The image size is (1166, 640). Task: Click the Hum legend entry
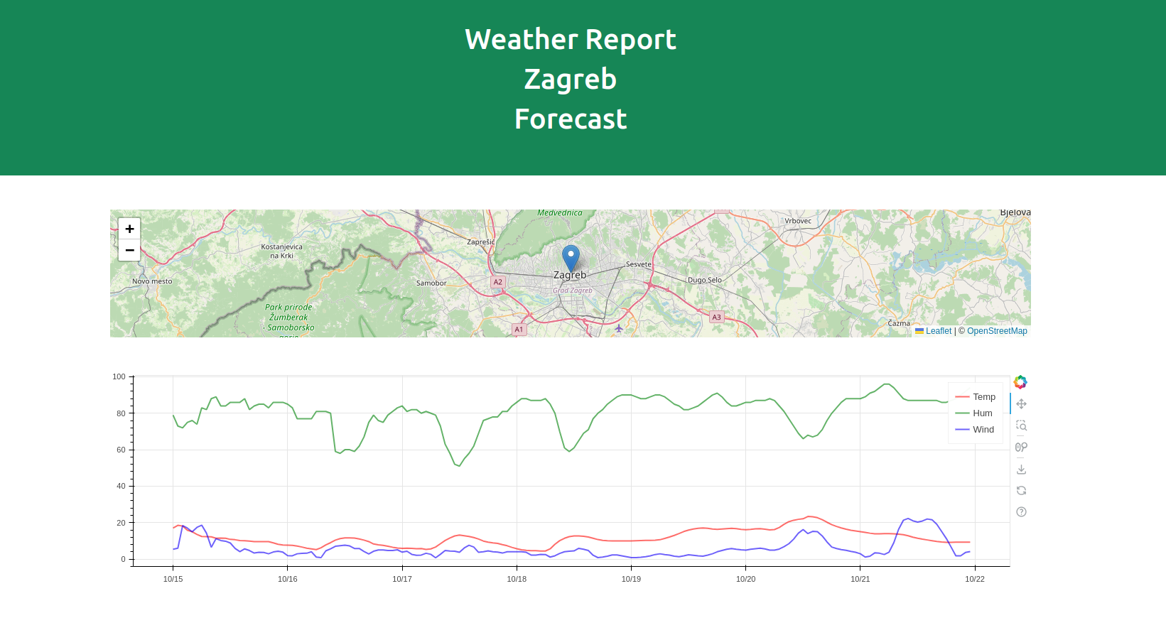point(974,413)
